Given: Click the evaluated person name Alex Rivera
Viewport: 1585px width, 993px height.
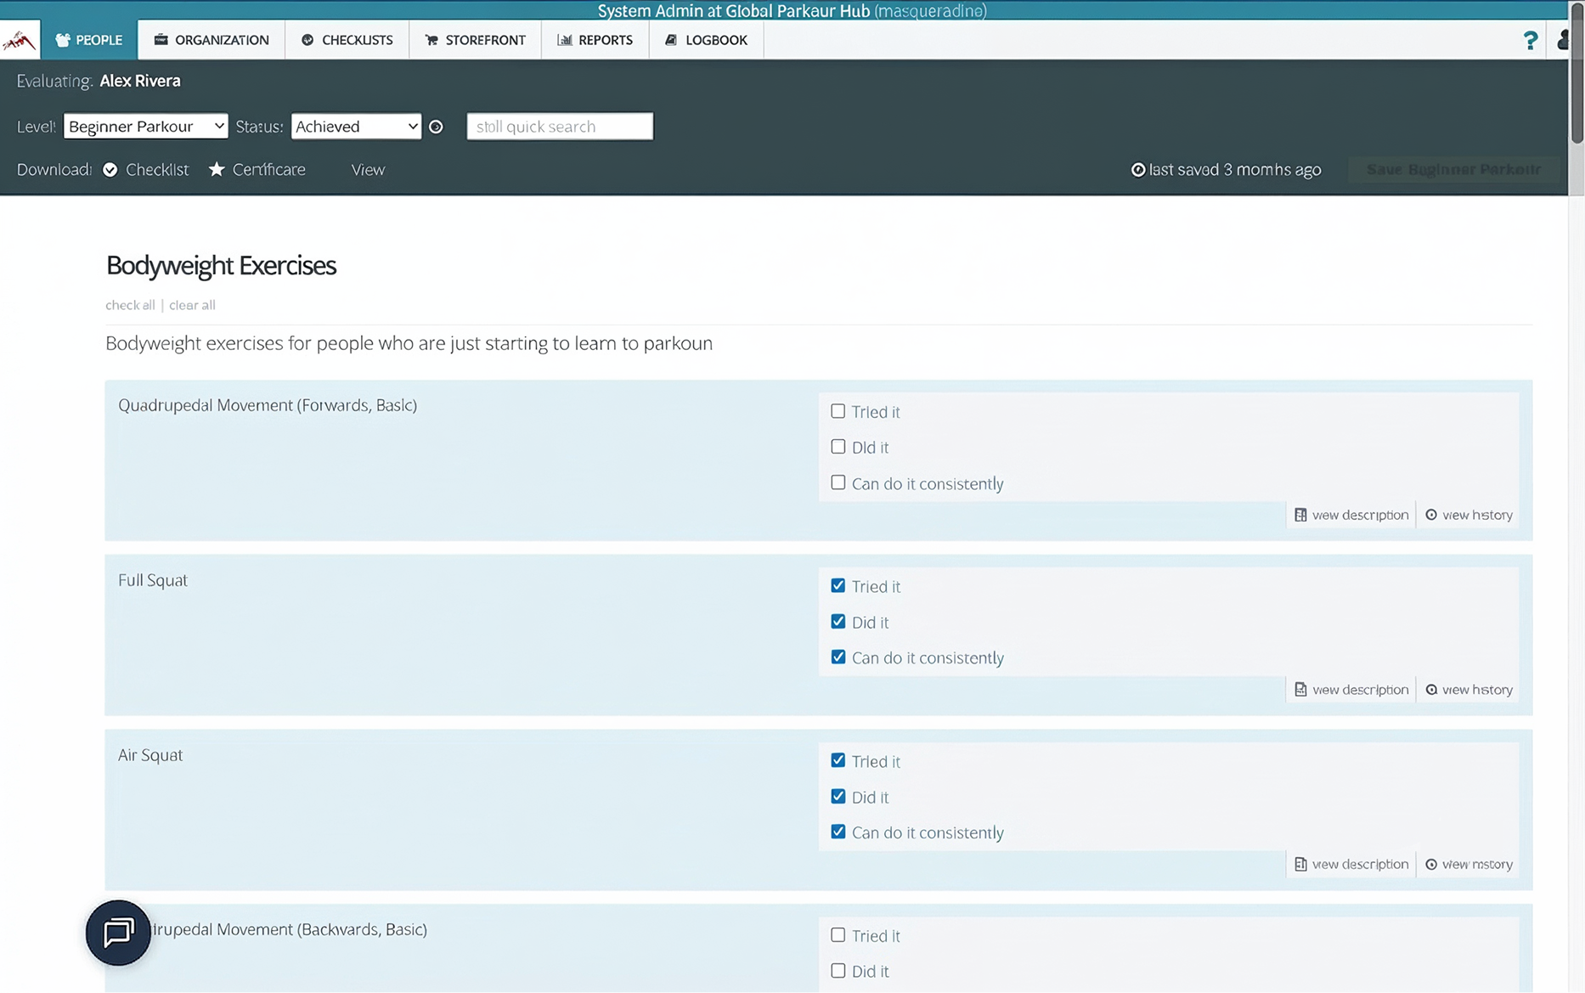Looking at the screenshot, I should (140, 81).
